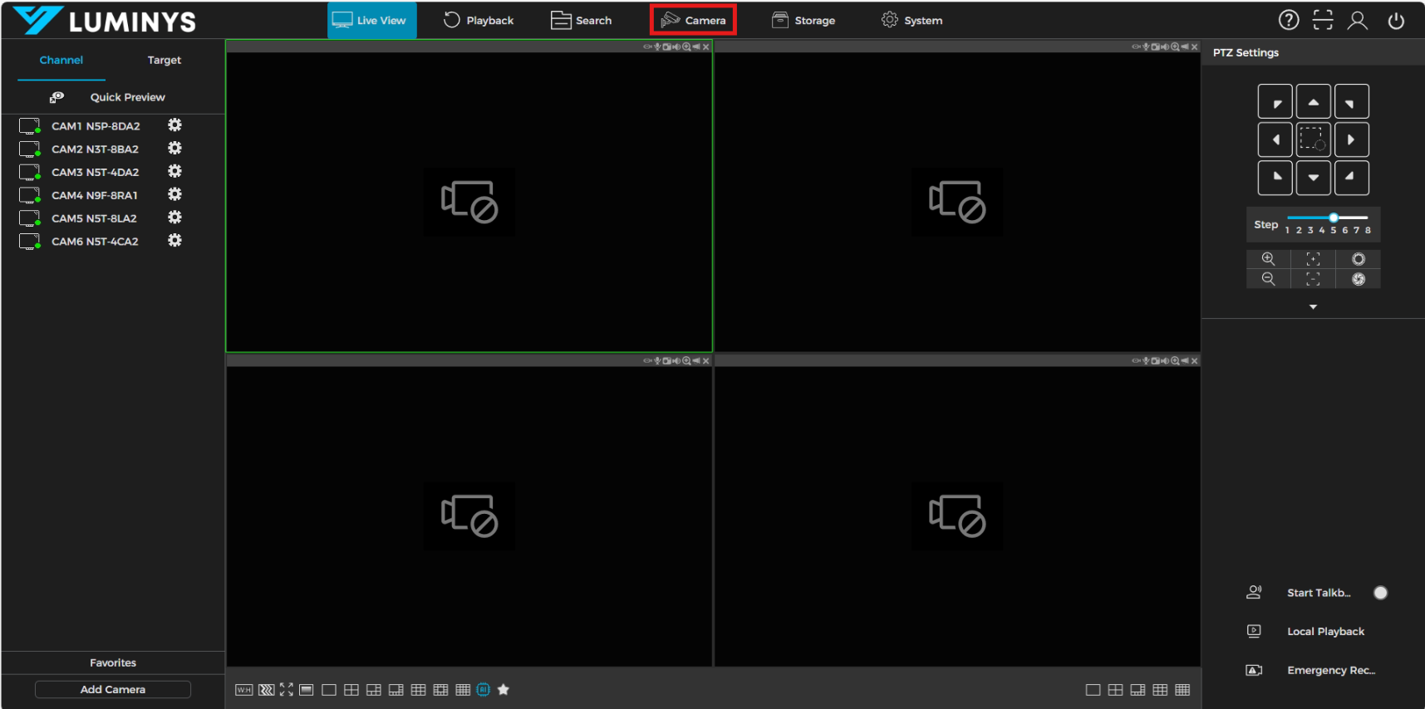This screenshot has height=709, width=1425.
Task: Click the favorites star icon in bottom toolbar
Action: (504, 690)
